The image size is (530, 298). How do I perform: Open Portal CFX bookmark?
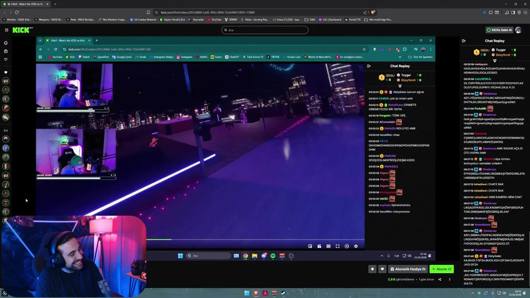click(x=353, y=19)
